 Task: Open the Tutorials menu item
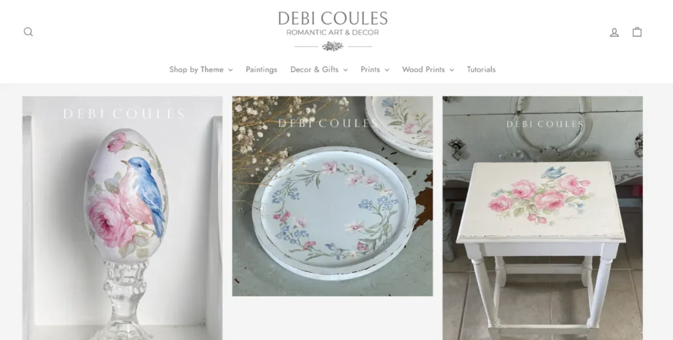coord(481,70)
